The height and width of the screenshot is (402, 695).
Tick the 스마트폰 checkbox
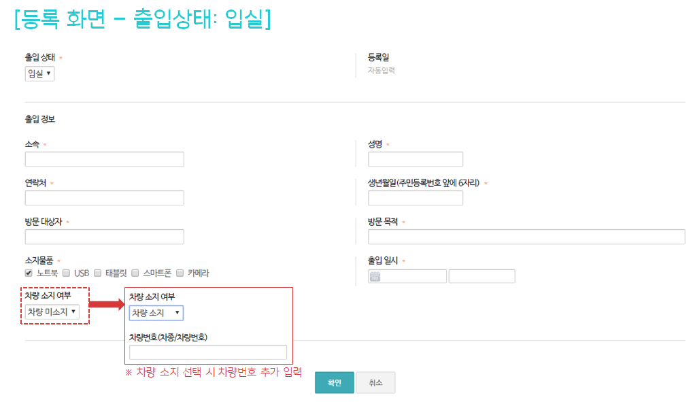(x=135, y=273)
